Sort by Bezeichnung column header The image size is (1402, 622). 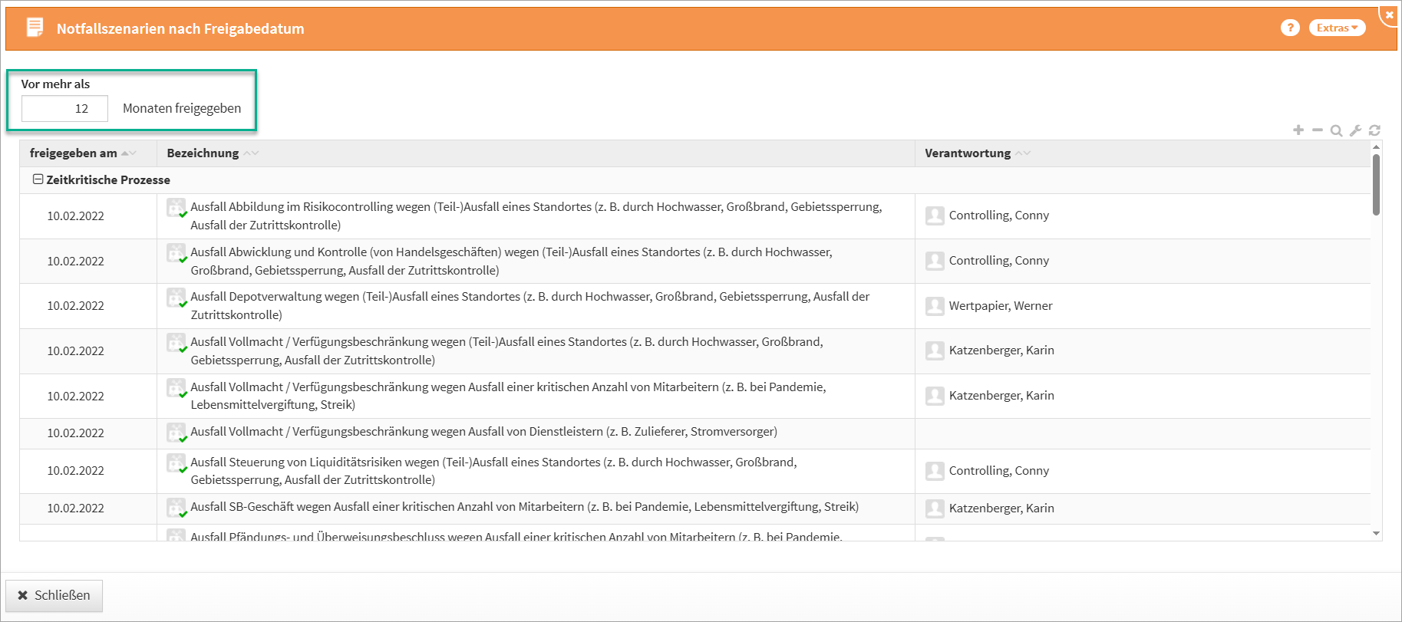pos(203,153)
